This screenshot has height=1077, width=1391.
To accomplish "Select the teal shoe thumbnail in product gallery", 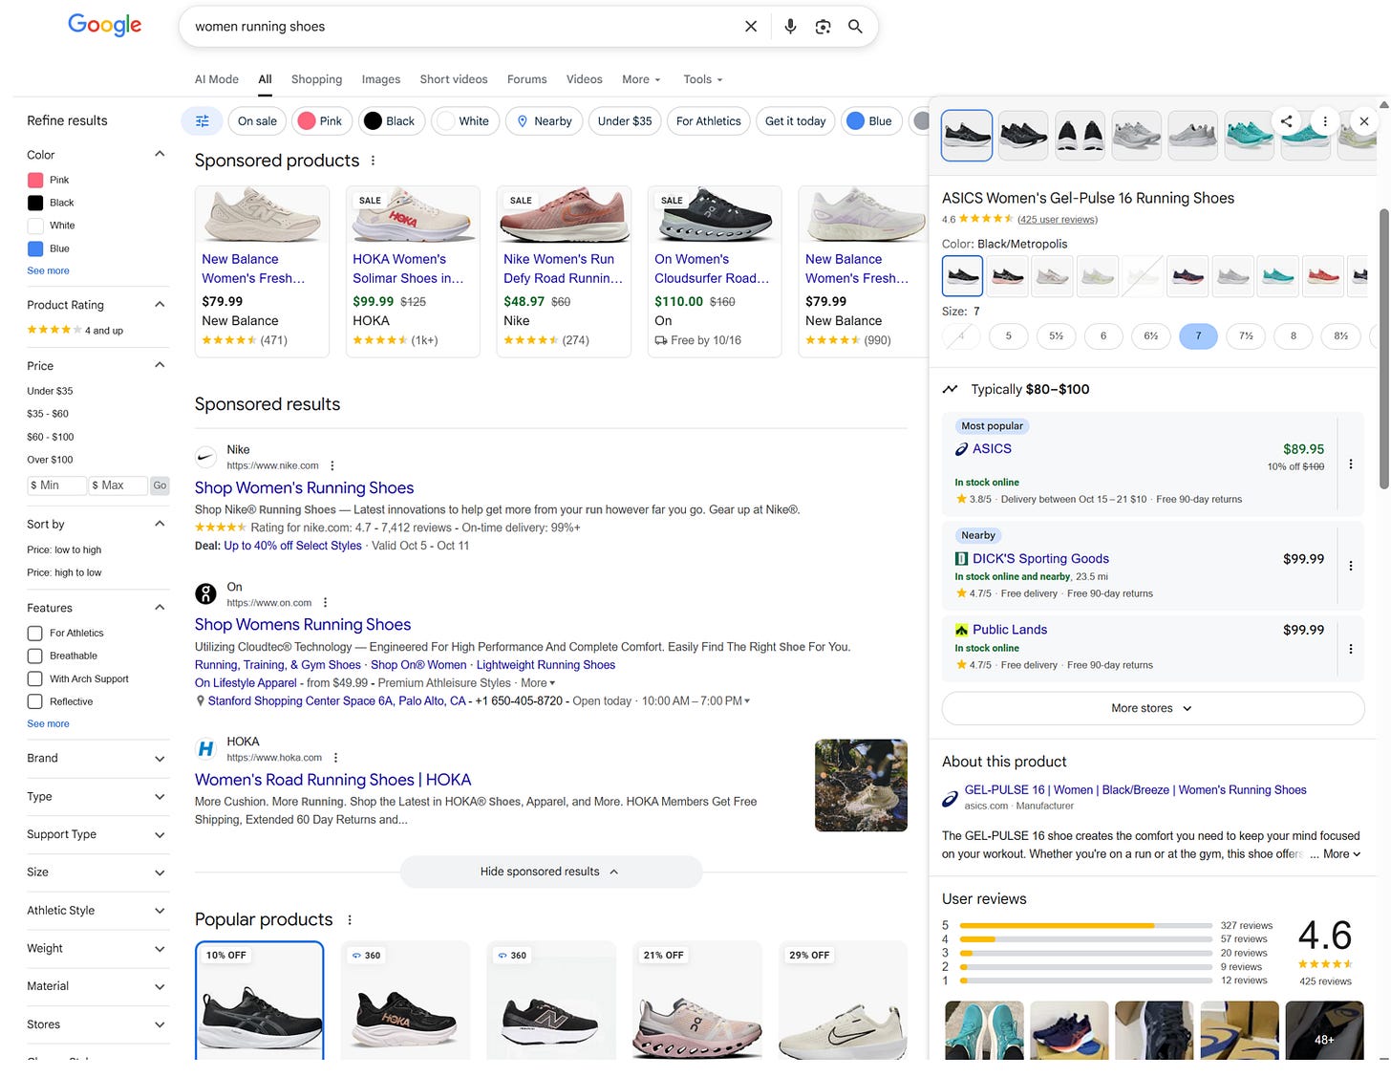I will click(x=1248, y=135).
